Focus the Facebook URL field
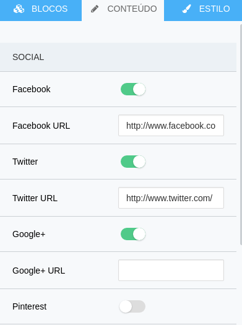 (171, 126)
